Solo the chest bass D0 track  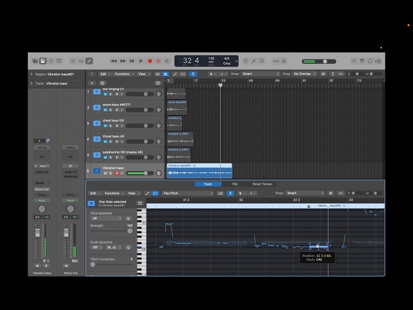[x=110, y=126]
